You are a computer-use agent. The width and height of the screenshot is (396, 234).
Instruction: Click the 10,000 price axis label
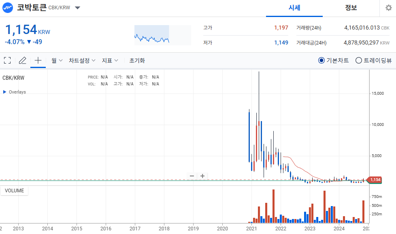click(377, 124)
